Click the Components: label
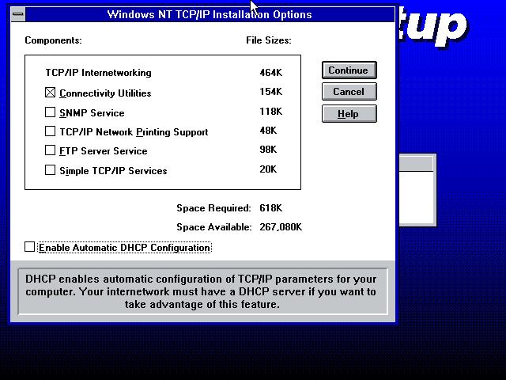 tap(53, 40)
